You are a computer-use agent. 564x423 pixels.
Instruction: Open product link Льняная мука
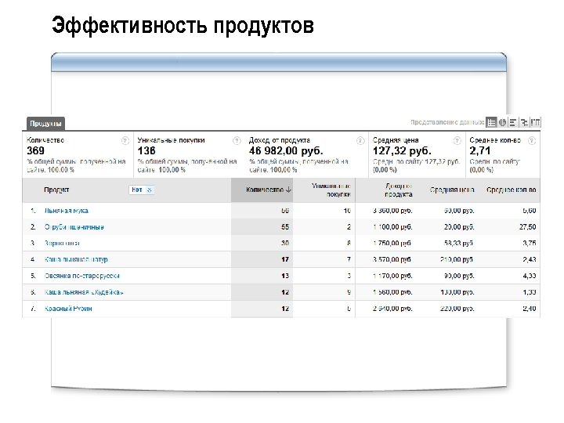[66, 211]
